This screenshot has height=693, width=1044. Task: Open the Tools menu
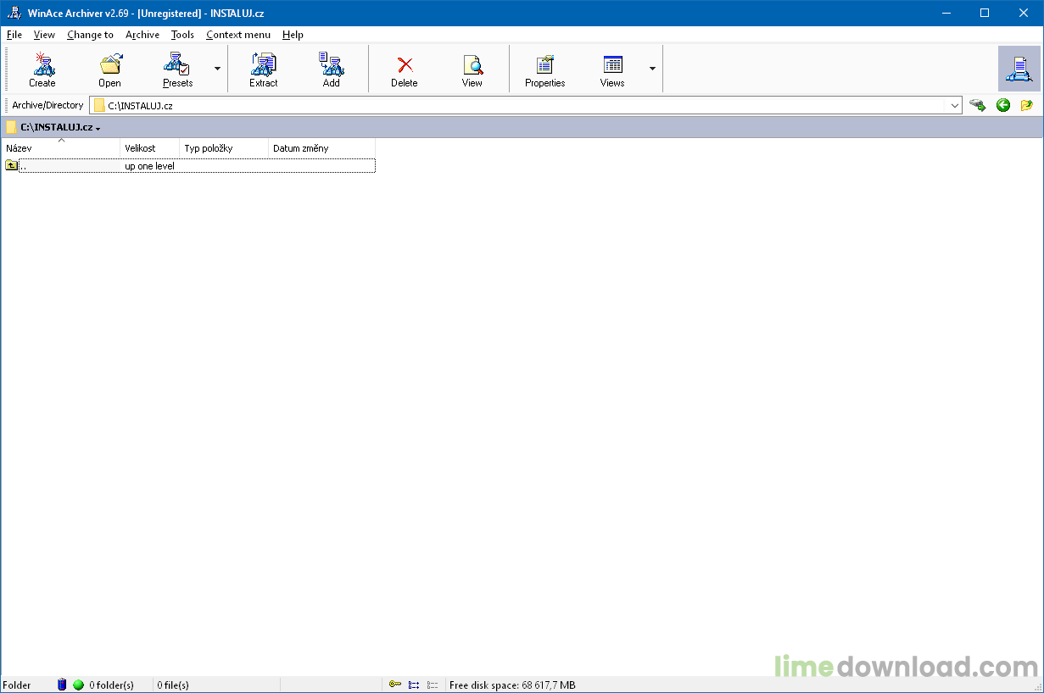182,35
